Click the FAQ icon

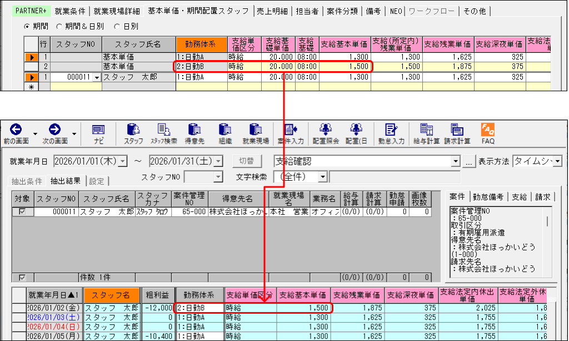(488, 130)
